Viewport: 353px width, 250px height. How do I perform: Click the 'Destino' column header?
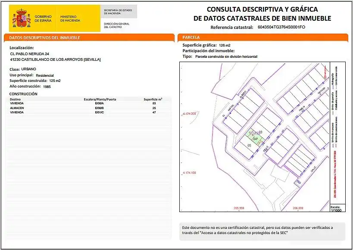click(16, 99)
